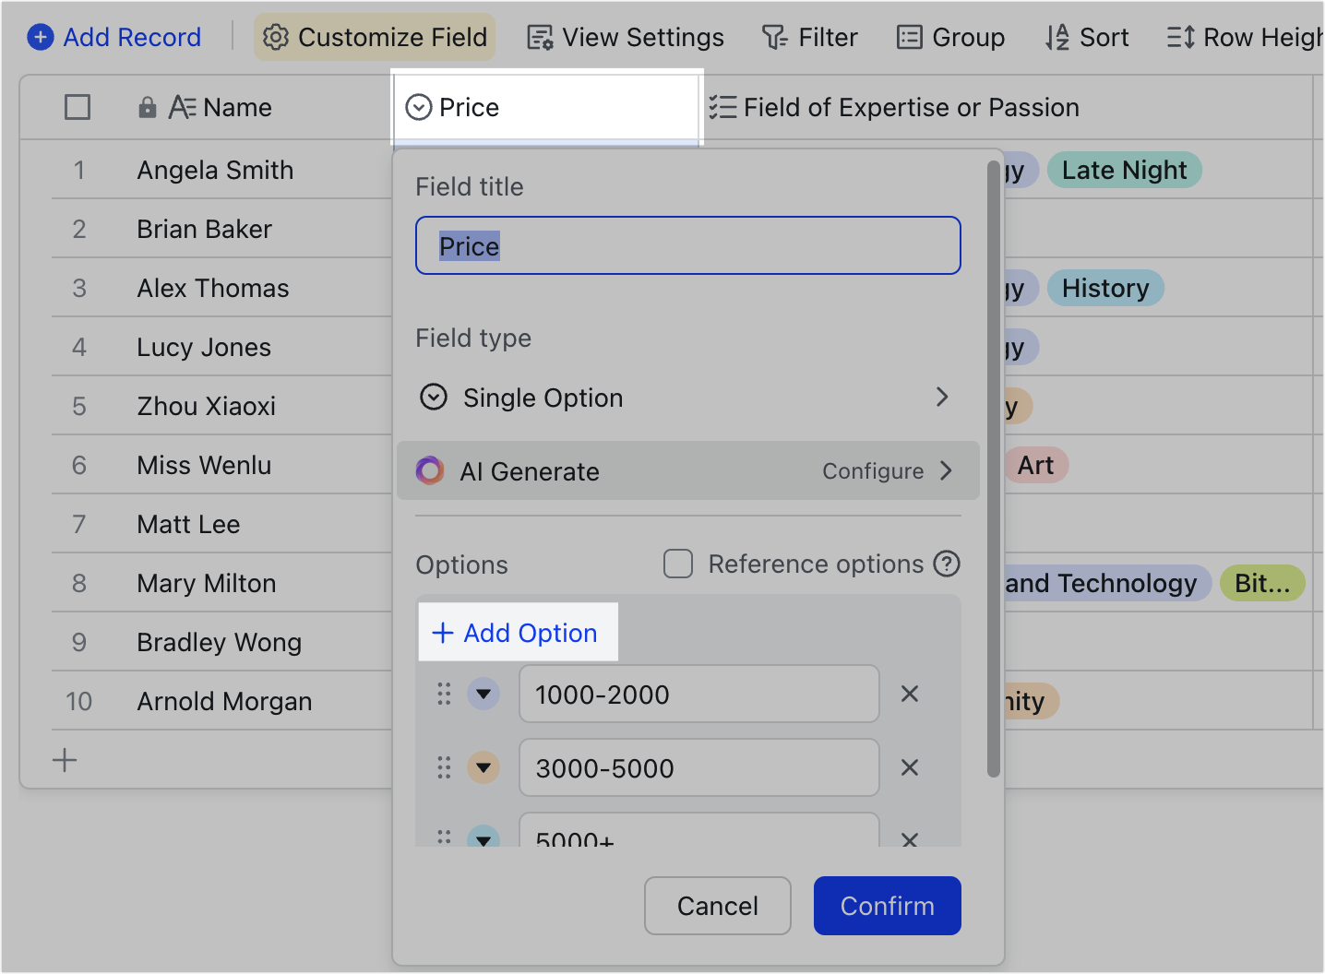1325x974 pixels.
Task: Click Add Option to create a new option
Action: click(x=517, y=633)
